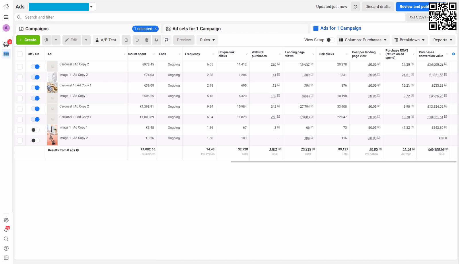The image size is (459, 264).
Task: Expand the Columns: Purchases dropdown
Action: [x=363, y=40]
